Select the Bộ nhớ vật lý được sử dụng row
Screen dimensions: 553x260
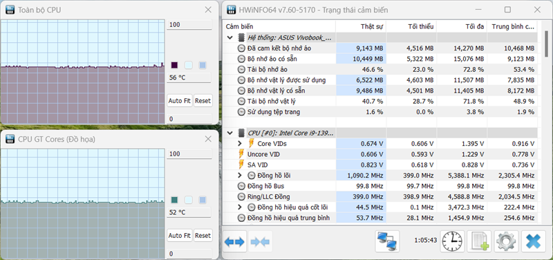point(380,80)
